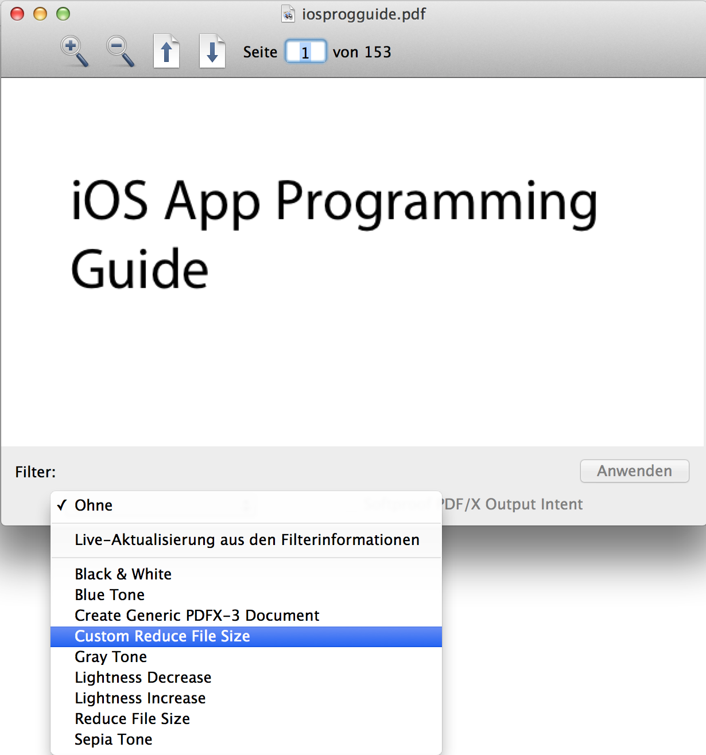Go to next page with down arrow
Viewport: 706px width, 755px height.
coord(212,52)
